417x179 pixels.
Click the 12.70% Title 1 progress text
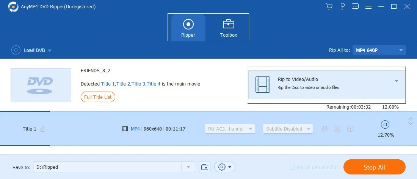click(x=386, y=135)
